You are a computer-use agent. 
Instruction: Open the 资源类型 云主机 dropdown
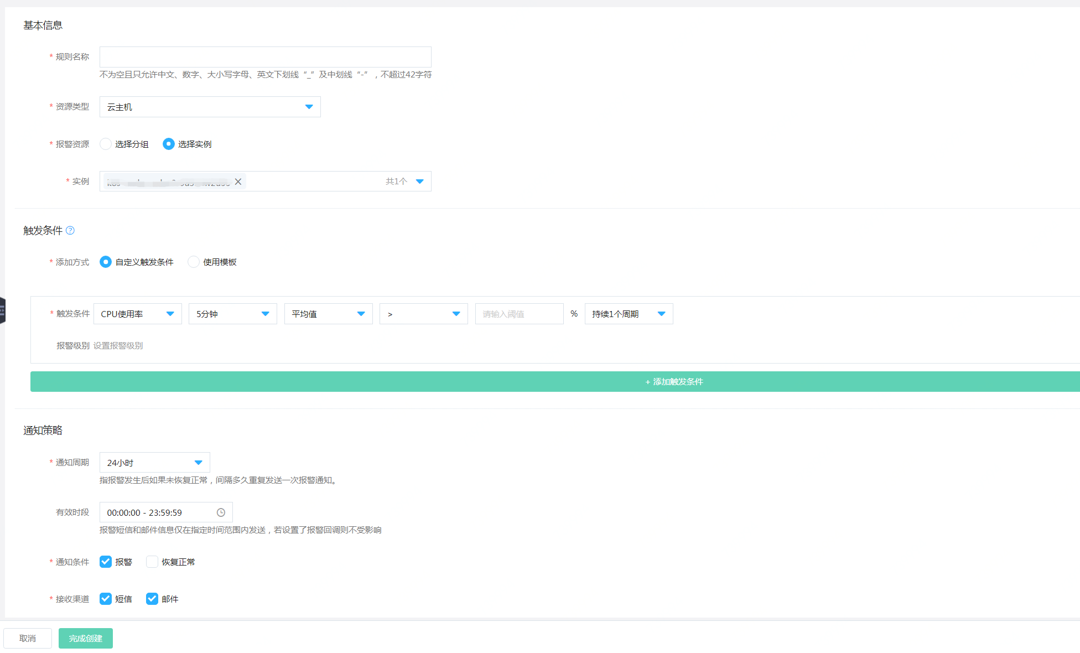[210, 107]
